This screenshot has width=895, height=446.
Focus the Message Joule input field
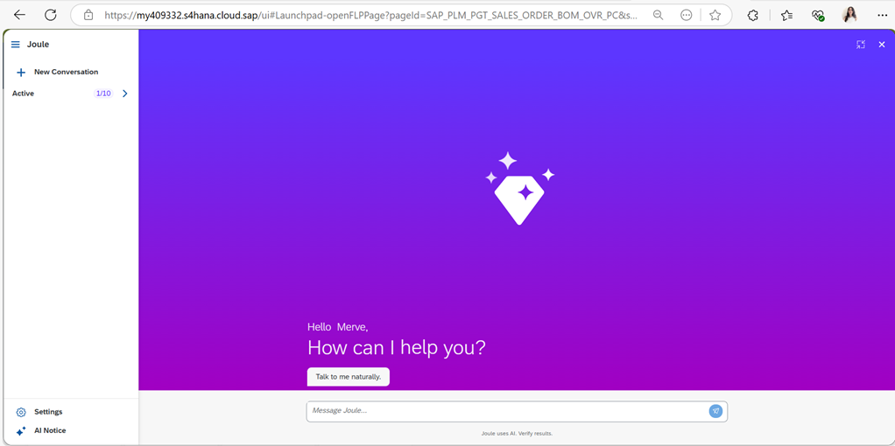coord(508,411)
